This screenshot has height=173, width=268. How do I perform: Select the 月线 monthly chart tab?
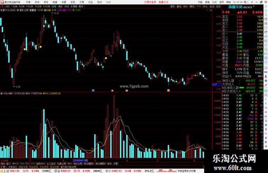click(66, 6)
